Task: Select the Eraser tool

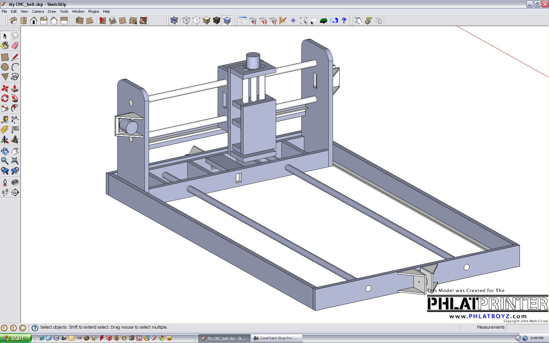Action: 15,46
